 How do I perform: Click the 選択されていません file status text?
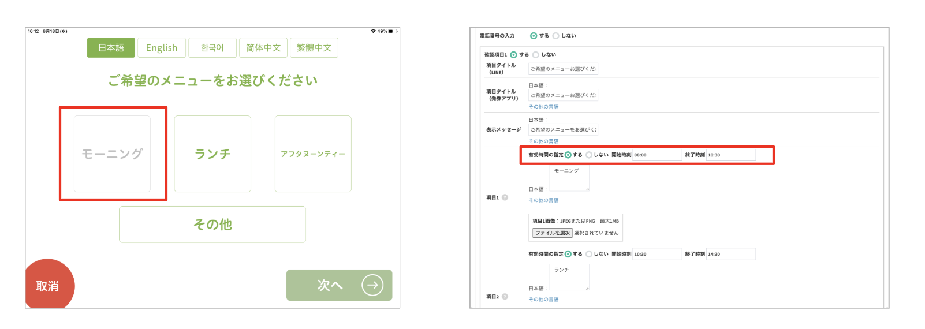[x=596, y=233]
